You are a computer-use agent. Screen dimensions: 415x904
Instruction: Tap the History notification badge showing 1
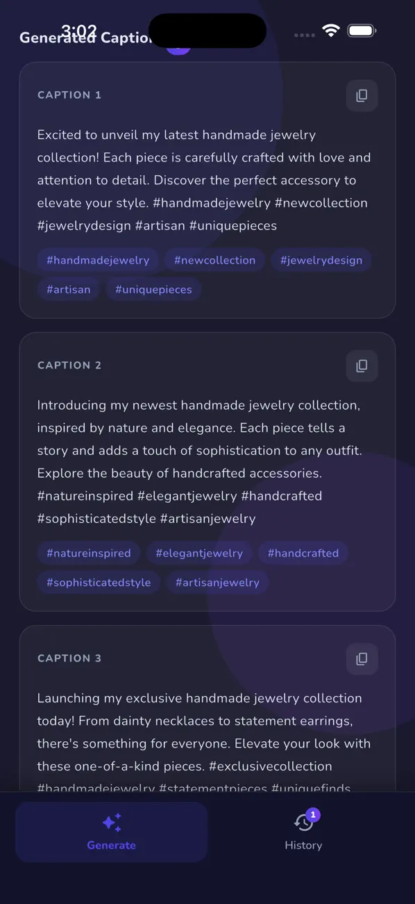[x=313, y=814]
